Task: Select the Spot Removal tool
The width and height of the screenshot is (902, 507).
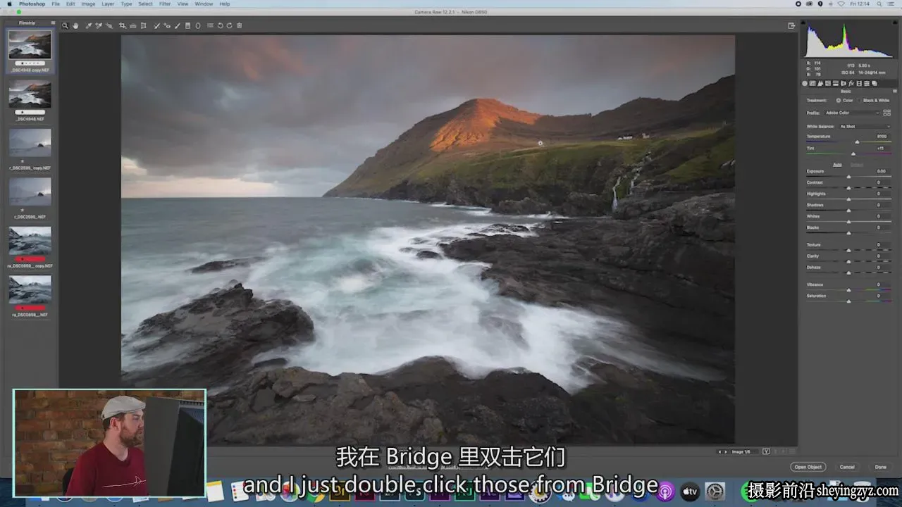Action: click(x=156, y=25)
